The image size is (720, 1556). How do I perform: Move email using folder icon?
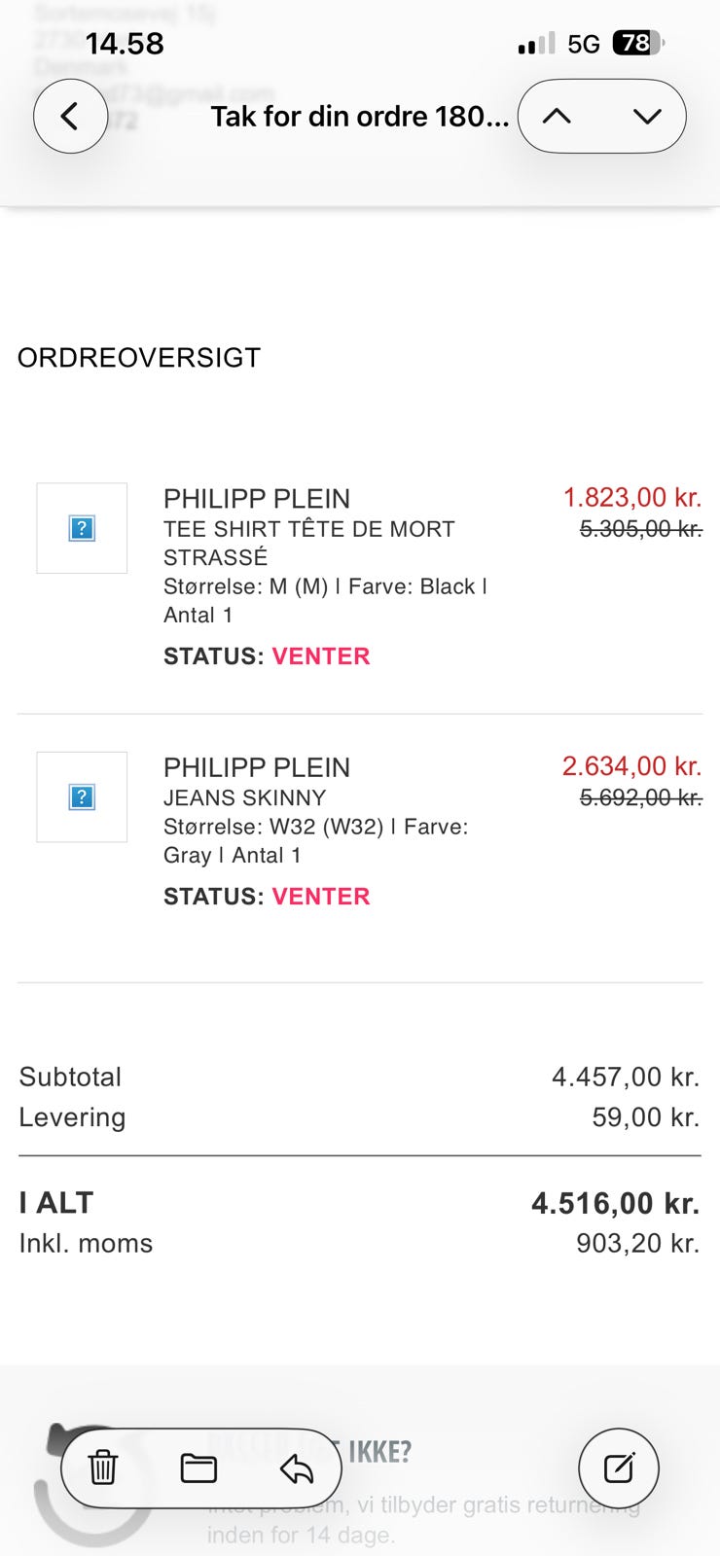[x=198, y=1468]
